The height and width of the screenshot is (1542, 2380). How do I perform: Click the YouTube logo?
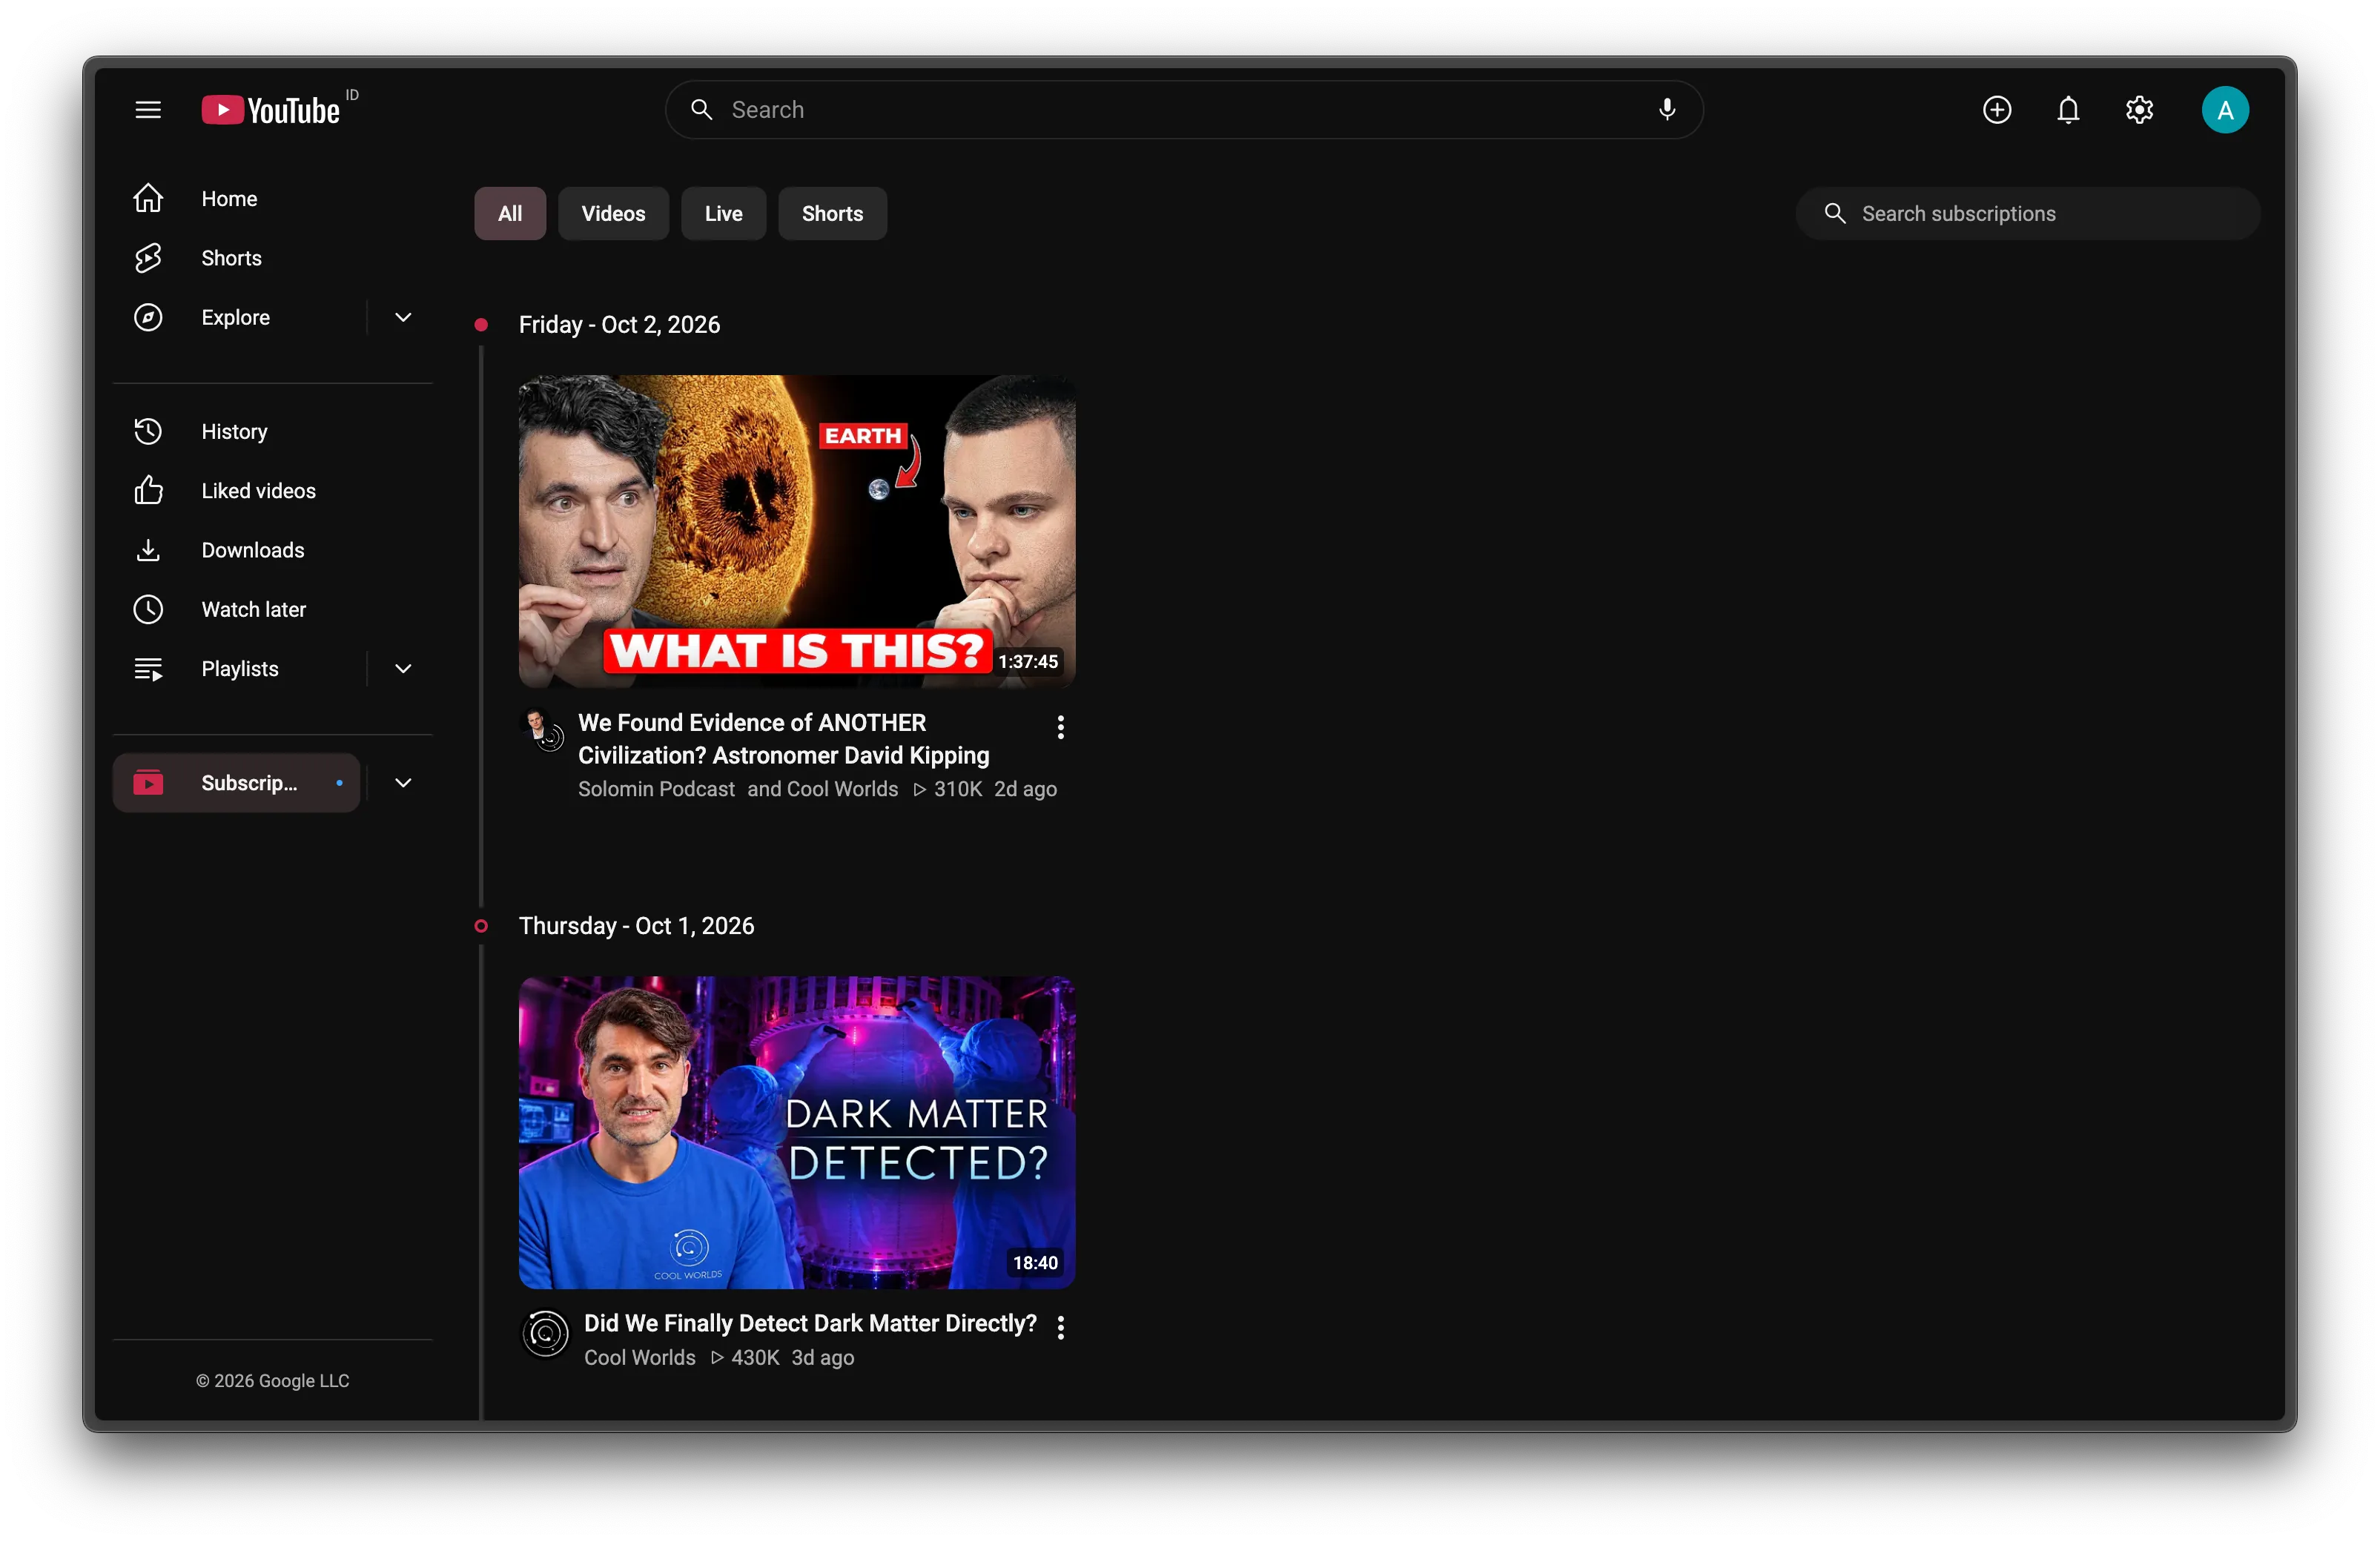pos(271,110)
